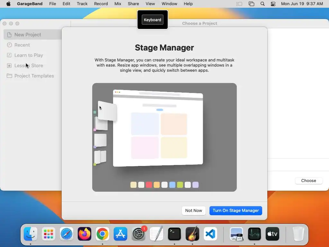Screen dimensions: 329x247
Task: Open the Window menu
Action: tap(169, 4)
